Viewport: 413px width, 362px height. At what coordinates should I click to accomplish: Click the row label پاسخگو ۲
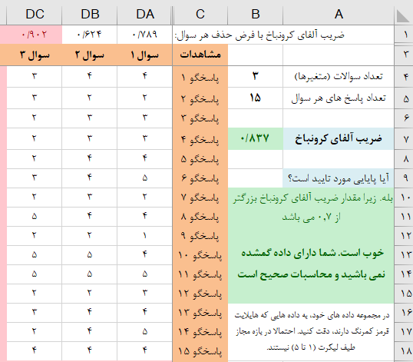pos(200,99)
